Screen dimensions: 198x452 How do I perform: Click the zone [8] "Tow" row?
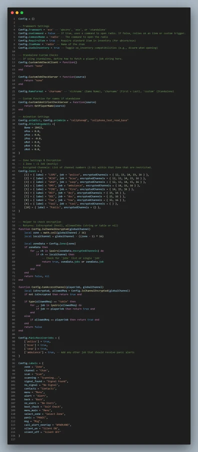75,200
